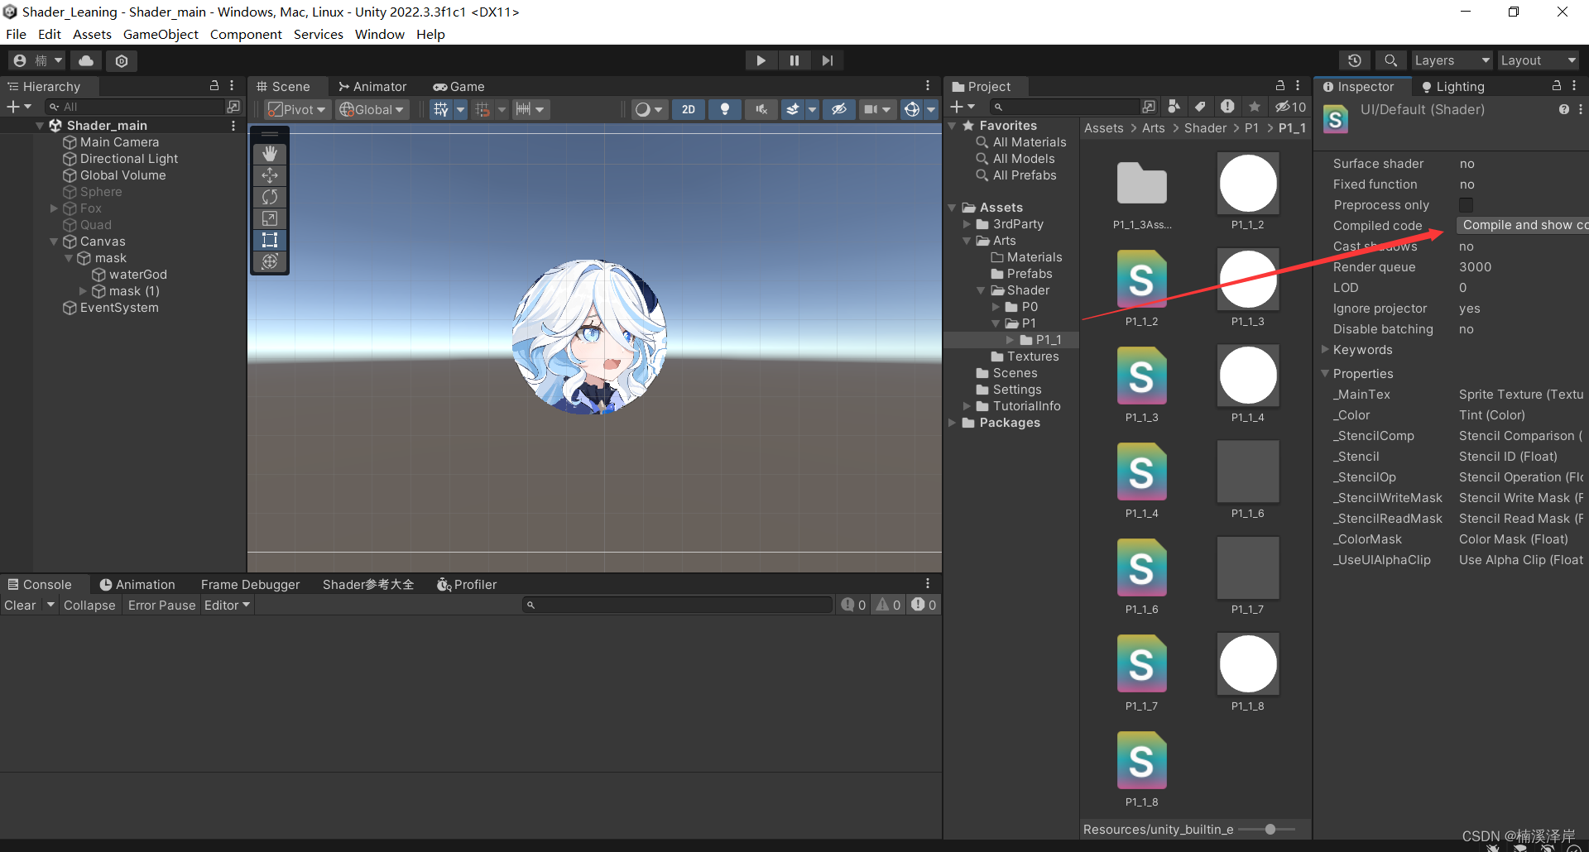Toggle scene lighting bulb icon
This screenshot has width=1589, height=852.
tap(725, 109)
